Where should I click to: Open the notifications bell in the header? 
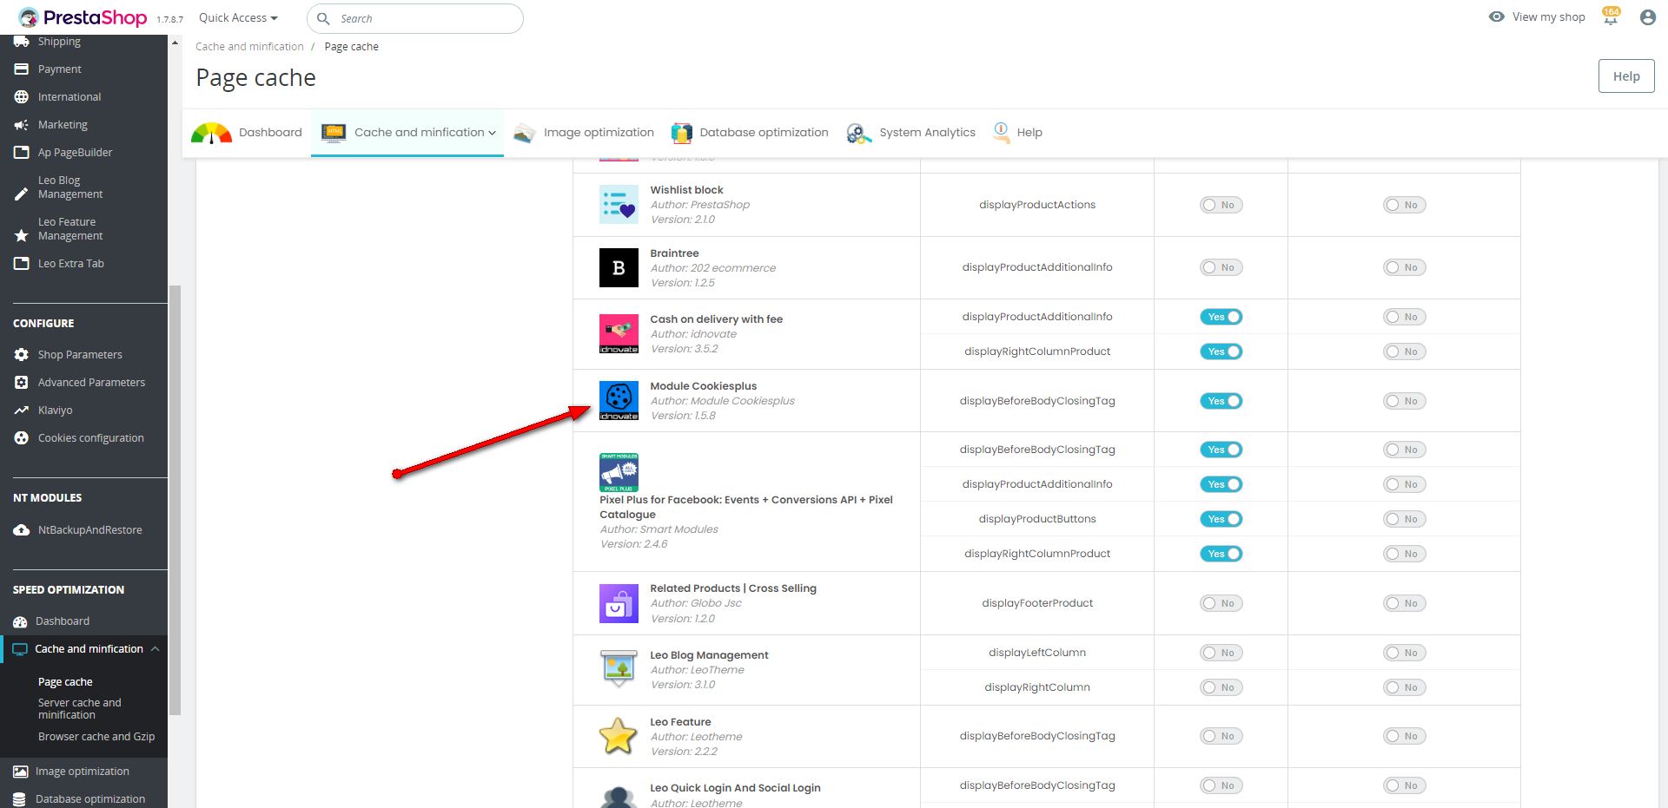tap(1611, 16)
